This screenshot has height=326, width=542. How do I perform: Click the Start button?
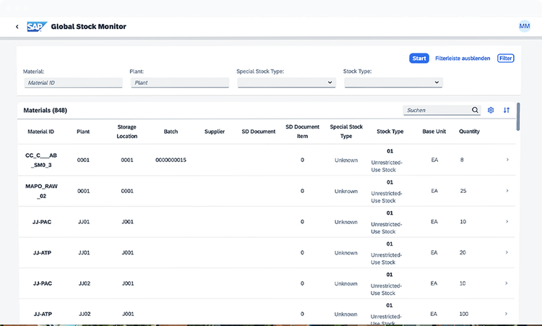point(419,59)
